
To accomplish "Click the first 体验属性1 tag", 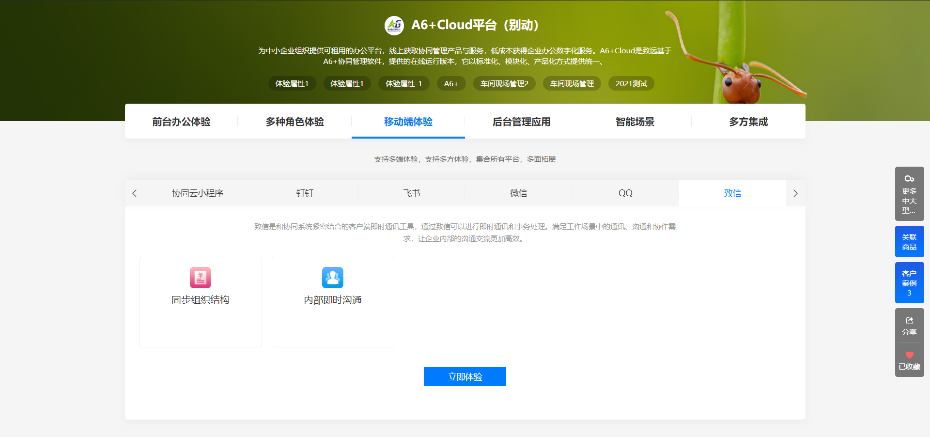I will click(292, 83).
